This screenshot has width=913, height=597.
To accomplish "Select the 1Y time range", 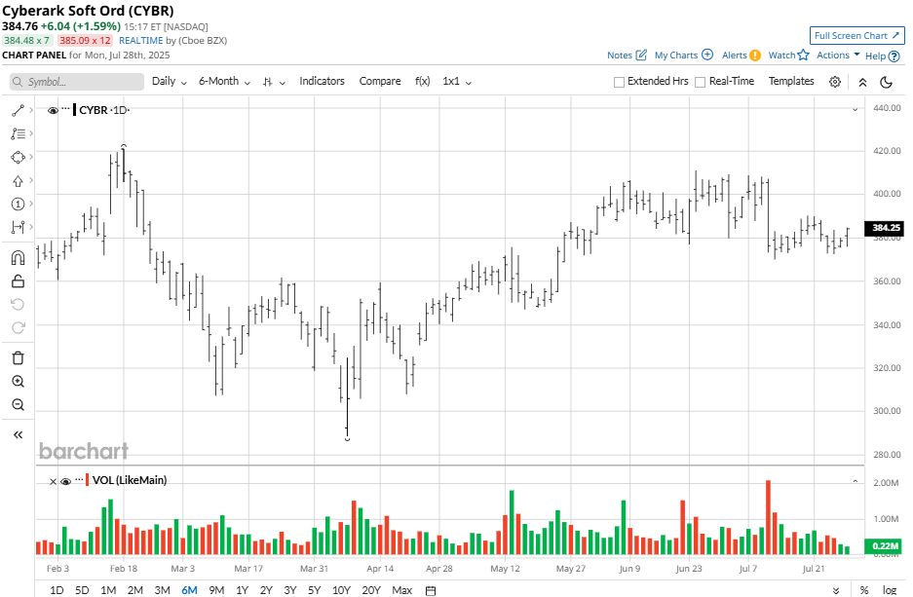I will coord(243,590).
